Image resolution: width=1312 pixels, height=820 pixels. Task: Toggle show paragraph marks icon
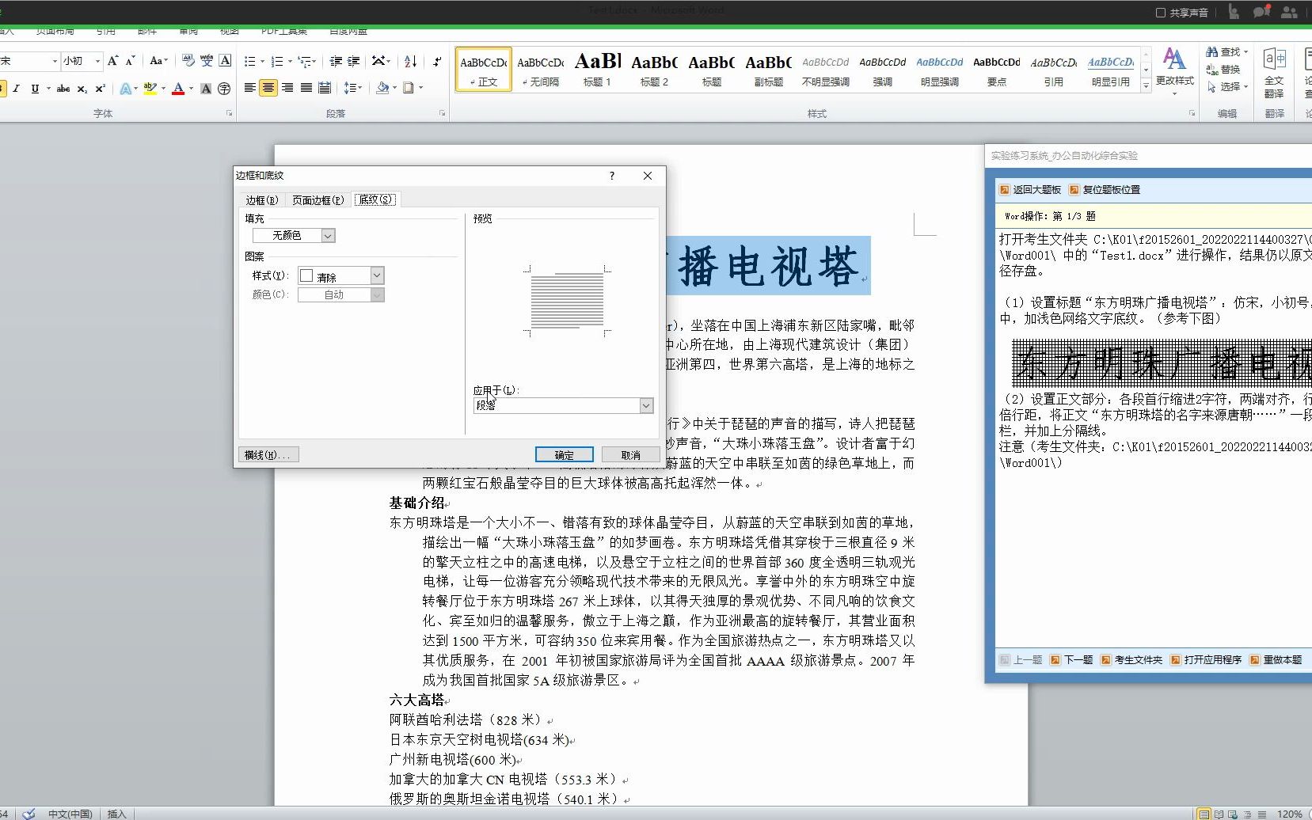coord(437,61)
